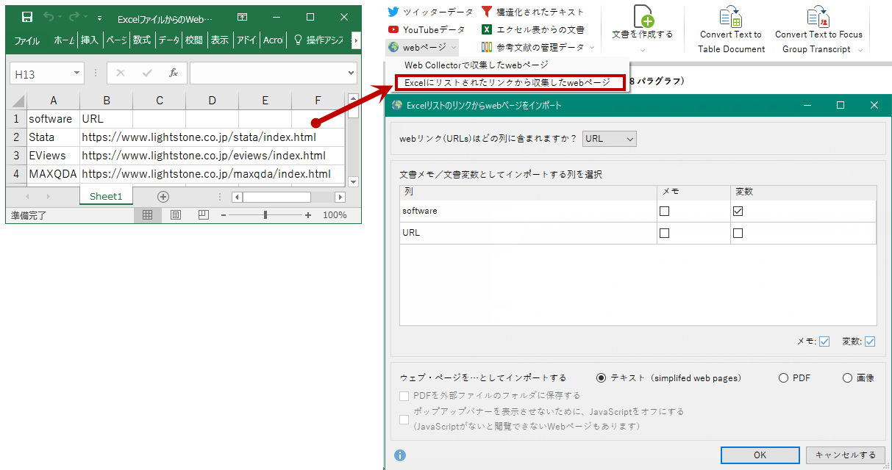Uncheck 変数 checkbox for the software row
This screenshot has width=892, height=470.
click(x=738, y=211)
